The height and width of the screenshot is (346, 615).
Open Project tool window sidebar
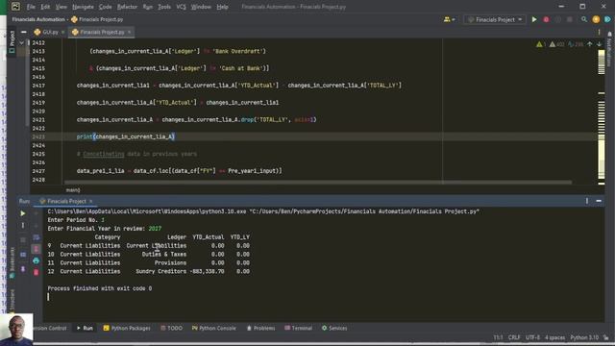12,41
